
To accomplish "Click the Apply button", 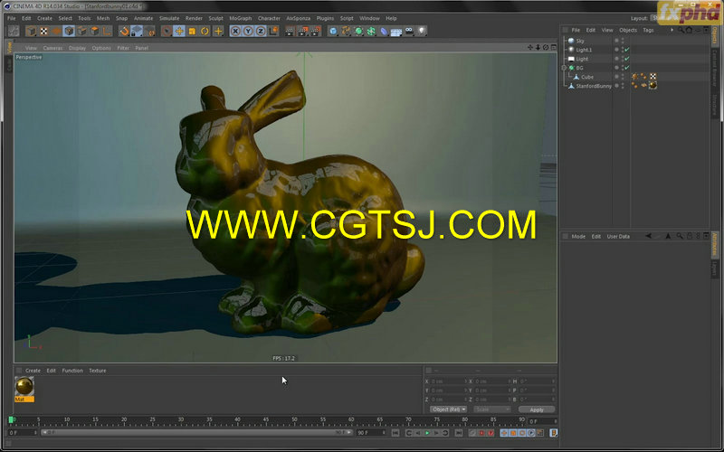I will [x=537, y=410].
